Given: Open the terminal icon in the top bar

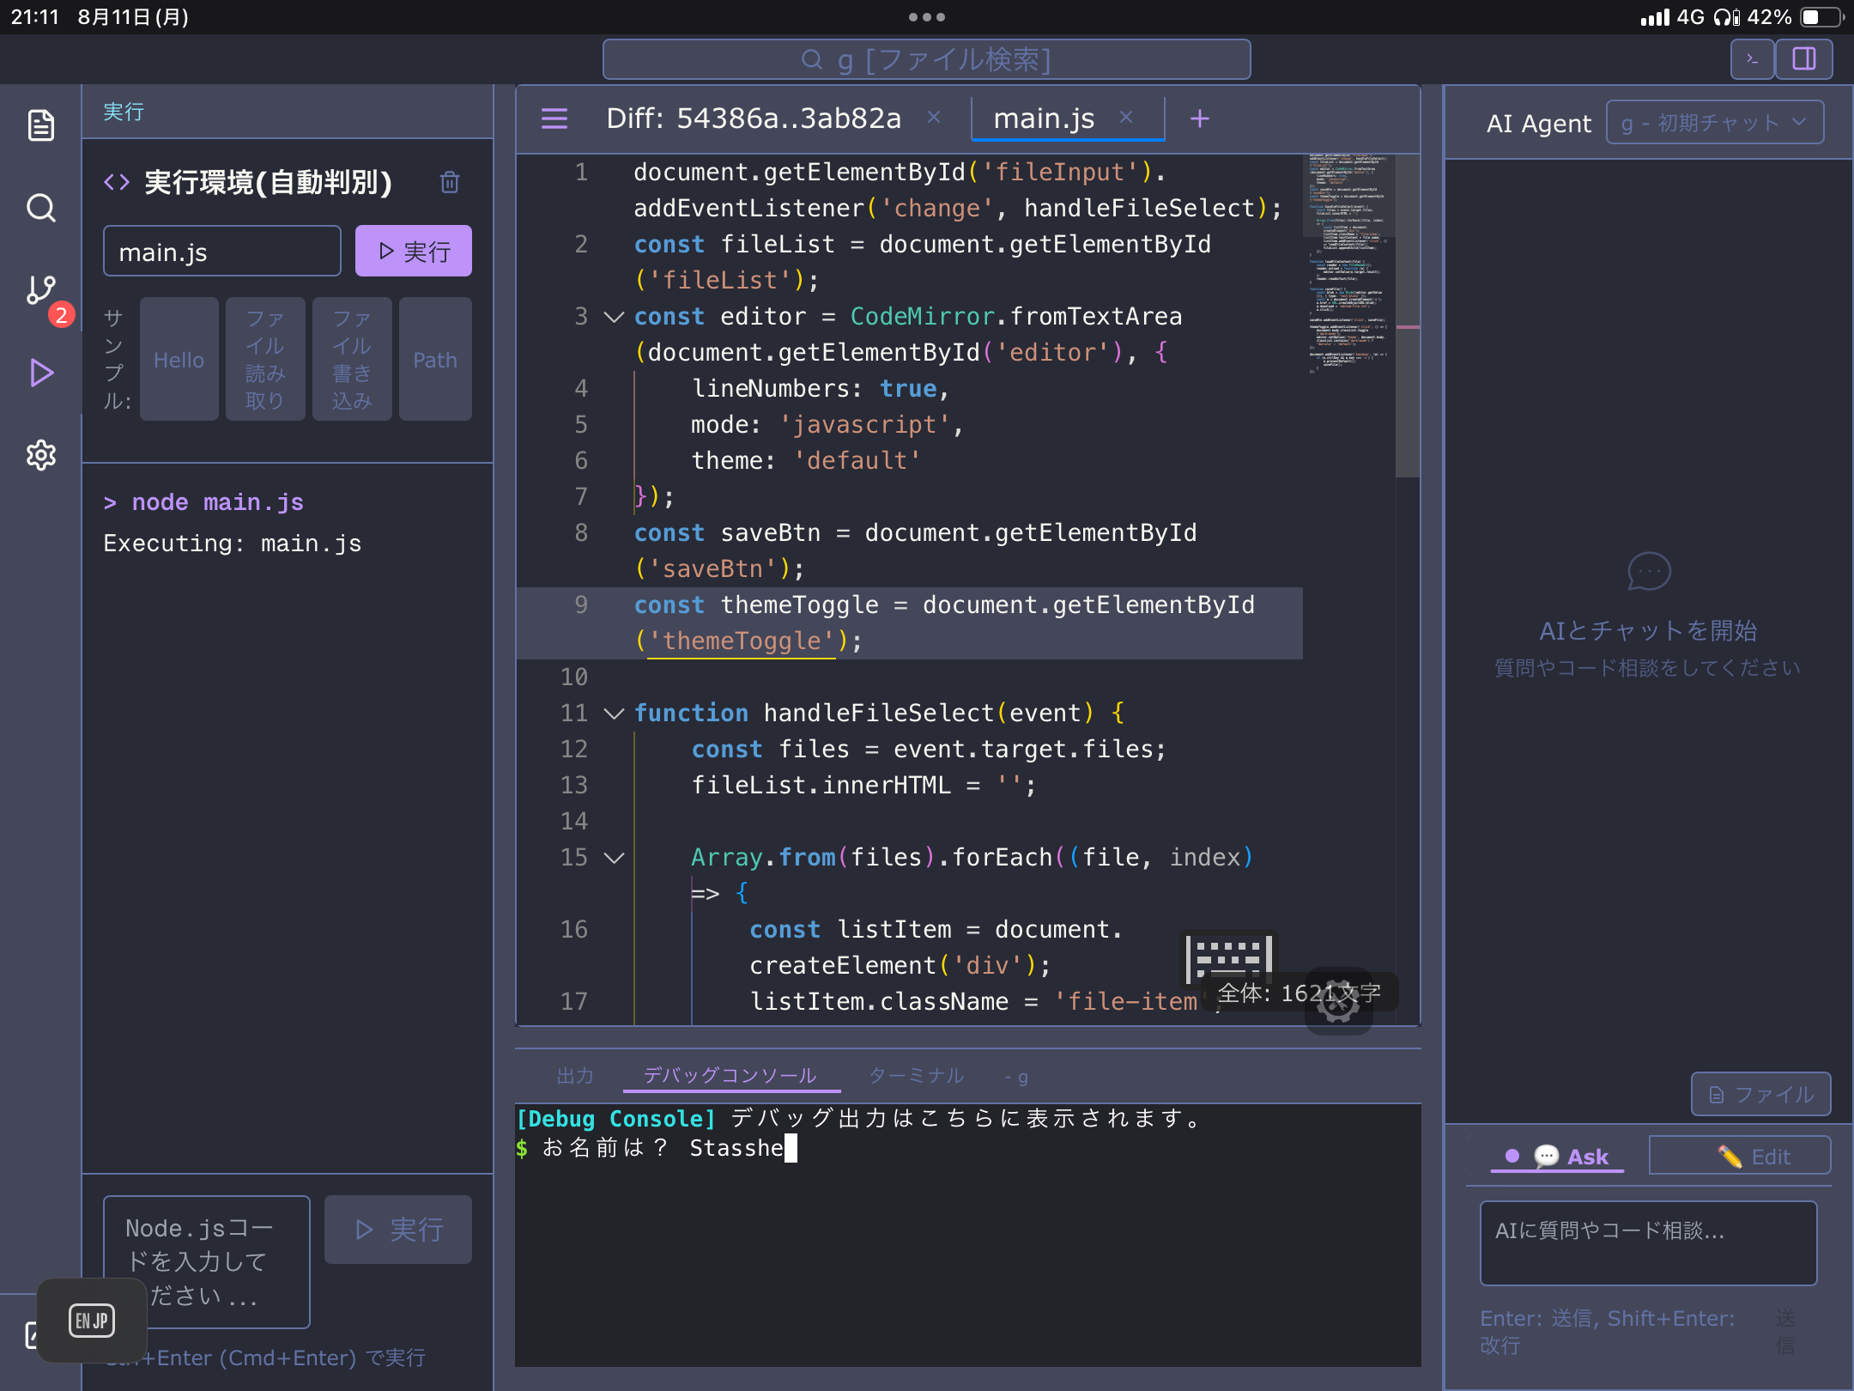Looking at the screenshot, I should tap(1751, 59).
